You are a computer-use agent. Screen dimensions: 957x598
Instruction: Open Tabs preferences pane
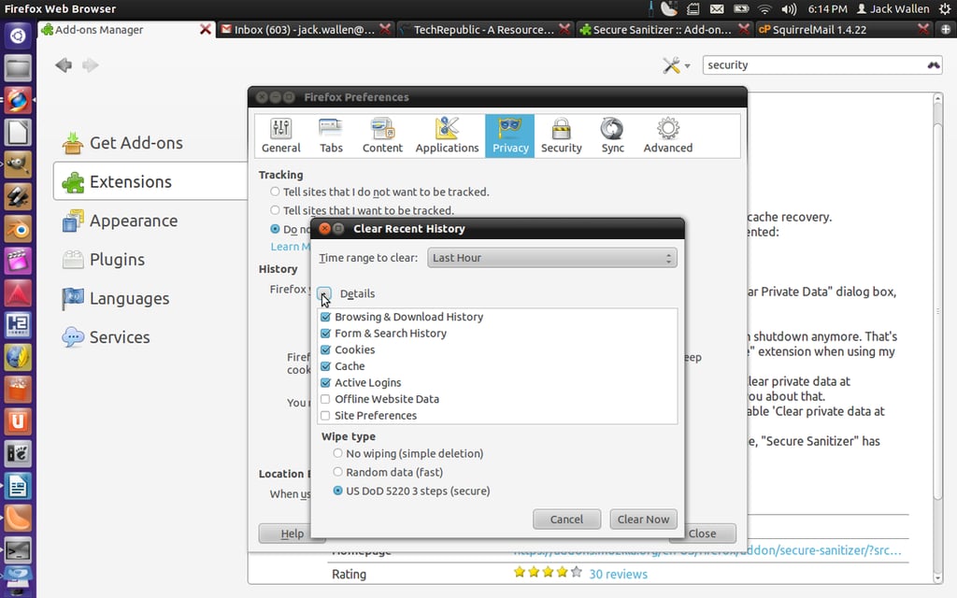coord(331,135)
